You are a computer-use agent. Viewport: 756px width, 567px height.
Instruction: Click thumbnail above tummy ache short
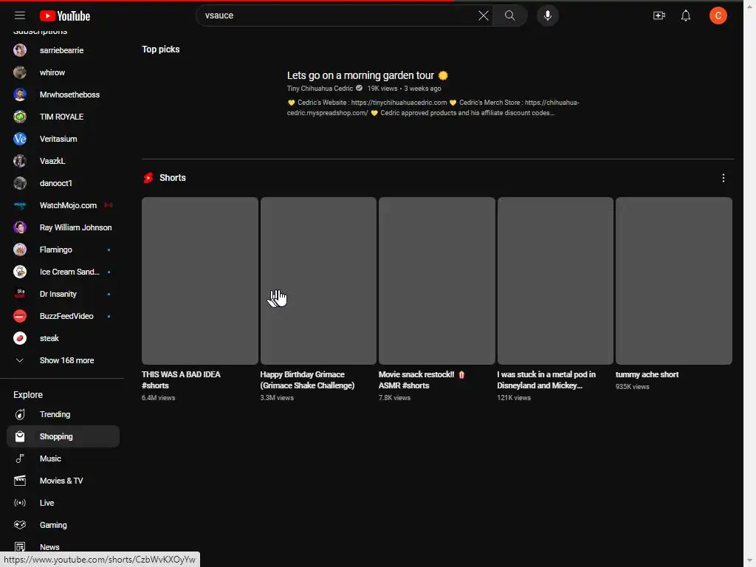pos(673,281)
